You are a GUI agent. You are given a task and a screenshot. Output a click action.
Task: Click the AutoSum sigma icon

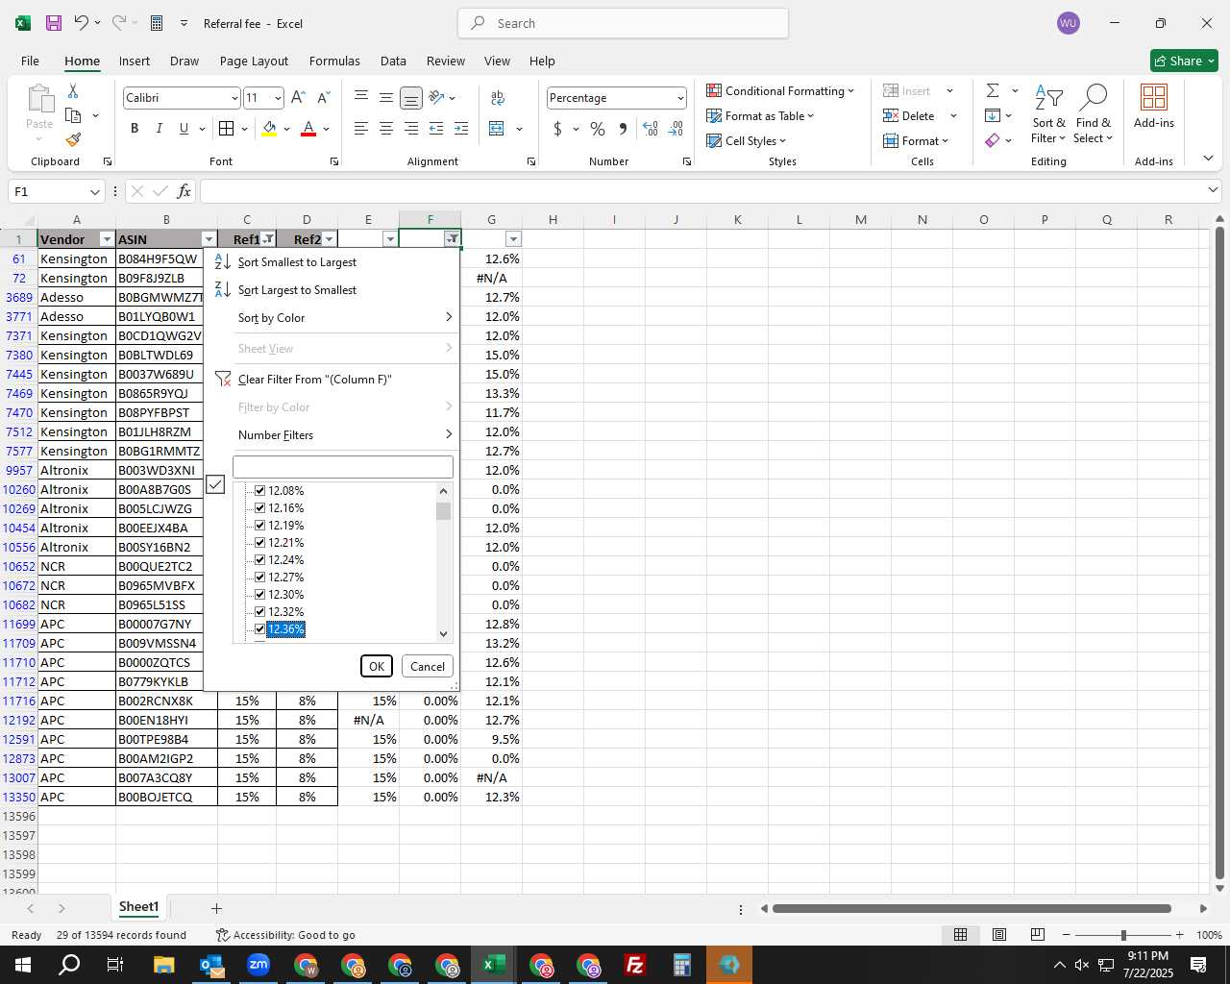click(x=993, y=90)
